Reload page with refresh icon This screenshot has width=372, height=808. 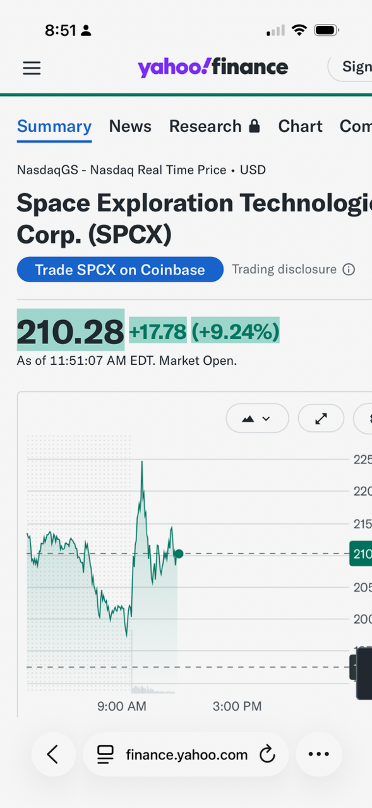click(x=268, y=754)
